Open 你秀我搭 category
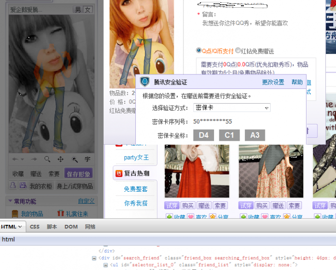This screenshot has height=270, width=336. pyautogui.click(x=136, y=203)
